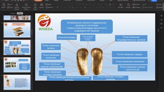Open the Shapes gallery icon
The width and height of the screenshot is (164, 92).
click(x=128, y=5)
